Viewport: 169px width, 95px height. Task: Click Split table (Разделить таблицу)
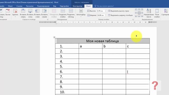71,13
